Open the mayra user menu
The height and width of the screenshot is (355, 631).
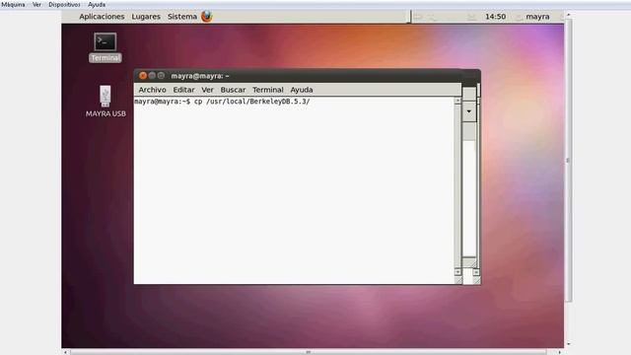(x=537, y=17)
